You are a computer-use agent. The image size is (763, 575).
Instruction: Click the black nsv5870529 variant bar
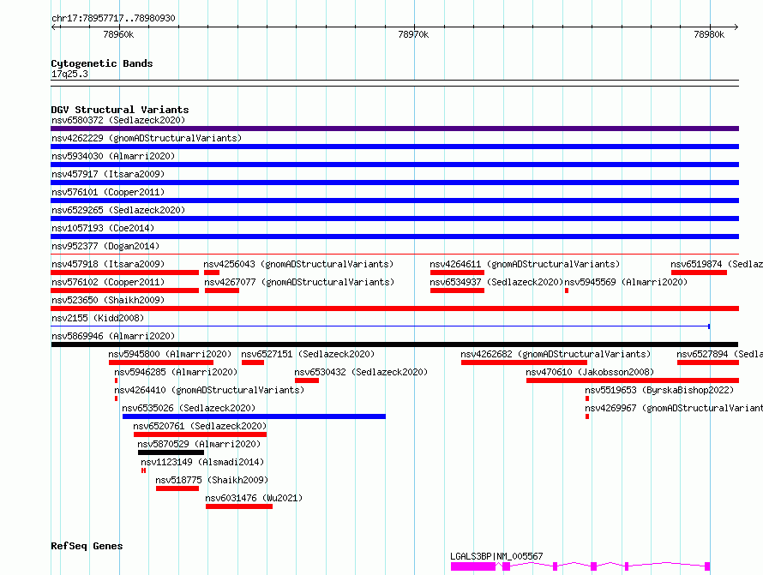(171, 452)
